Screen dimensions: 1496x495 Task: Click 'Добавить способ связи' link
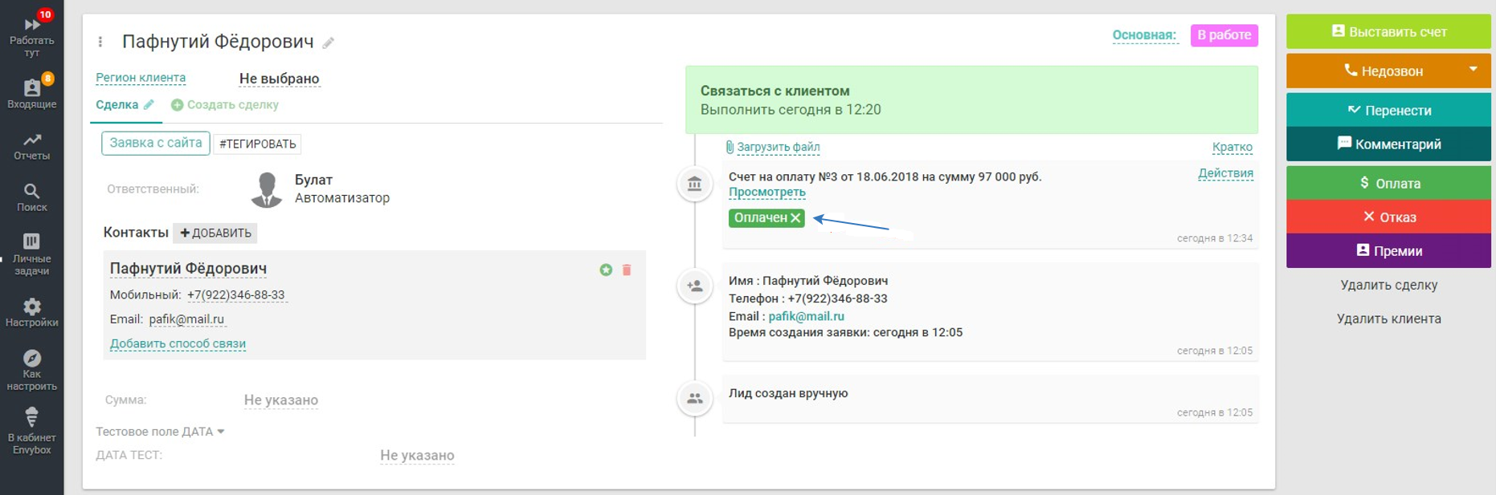coord(178,343)
